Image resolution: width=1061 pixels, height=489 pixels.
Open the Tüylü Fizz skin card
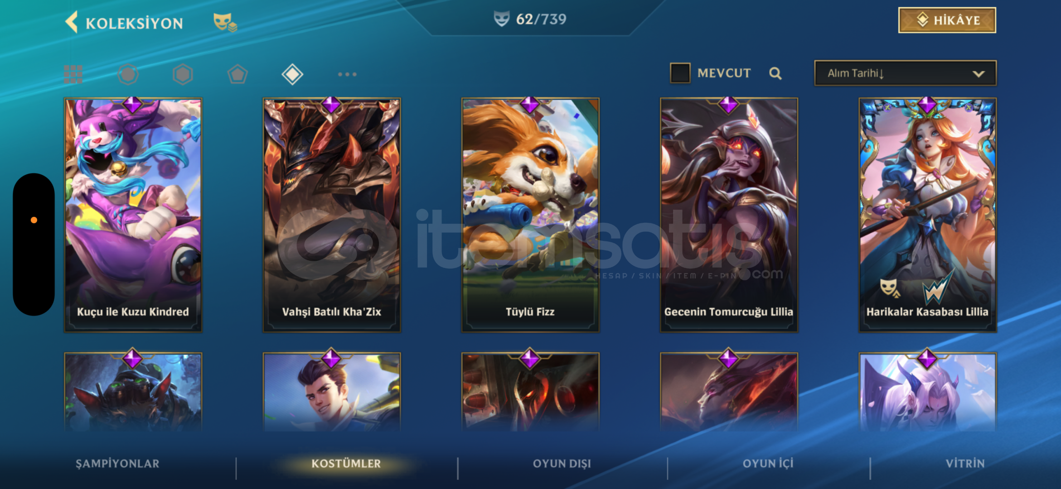530,215
